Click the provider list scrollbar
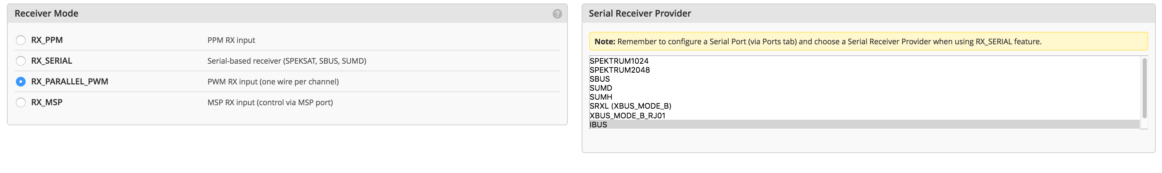Screen dimensions: 1162x173 coord(1144,88)
